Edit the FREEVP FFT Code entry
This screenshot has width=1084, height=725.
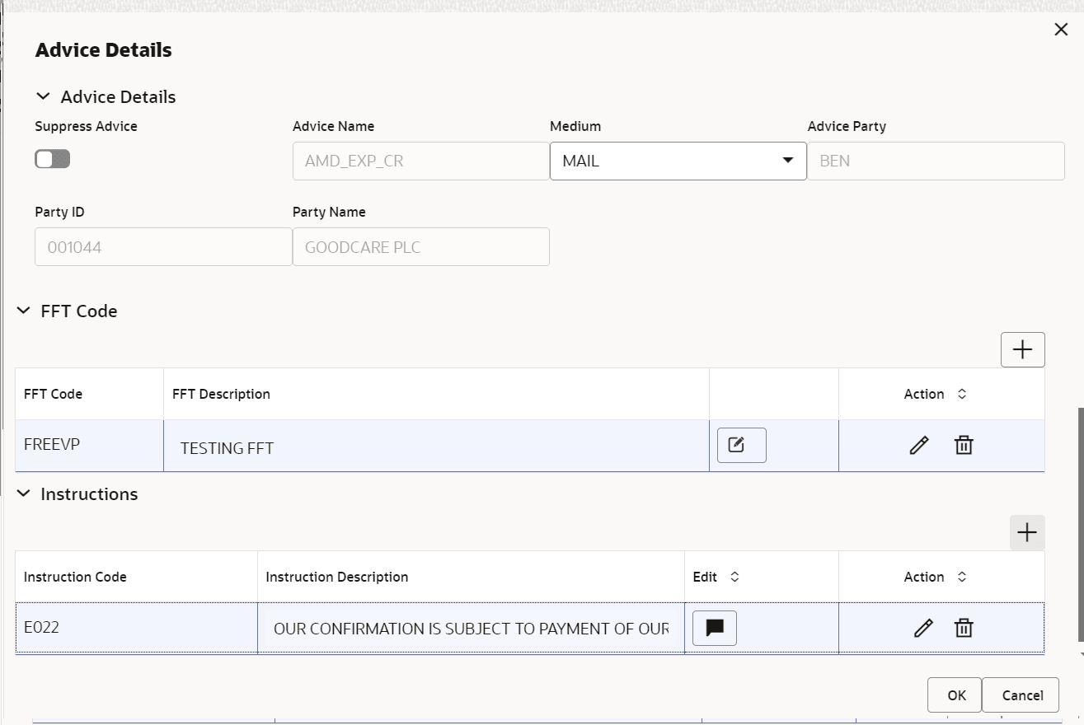pos(918,445)
